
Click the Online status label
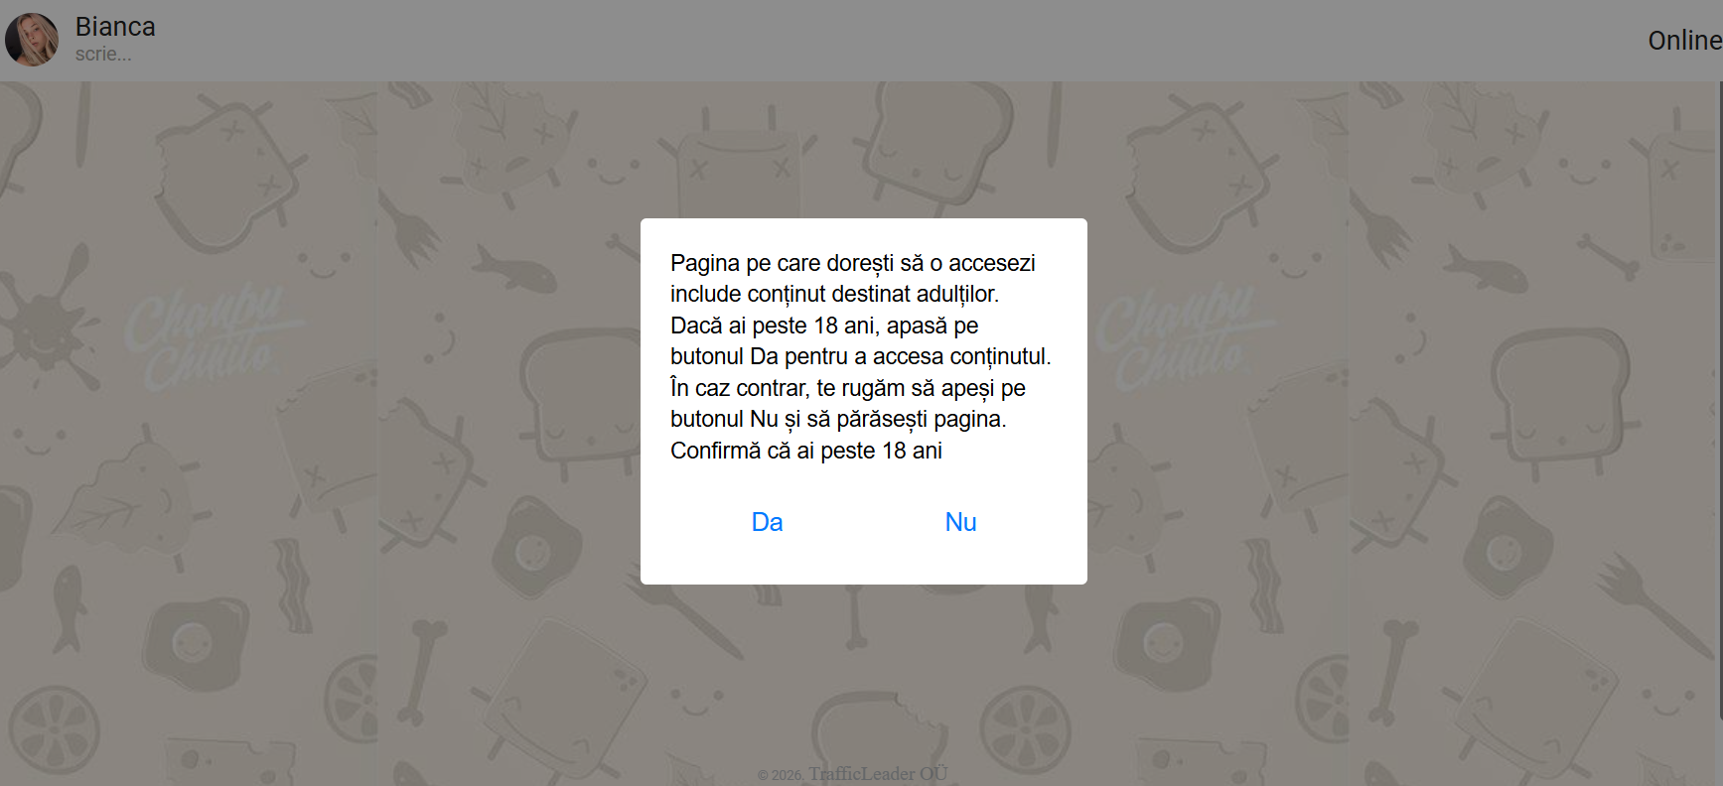(x=1684, y=41)
